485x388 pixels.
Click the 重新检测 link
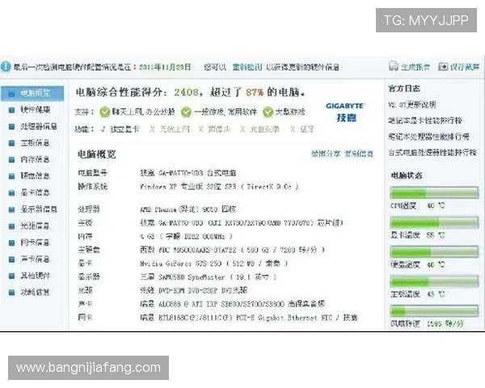(247, 67)
